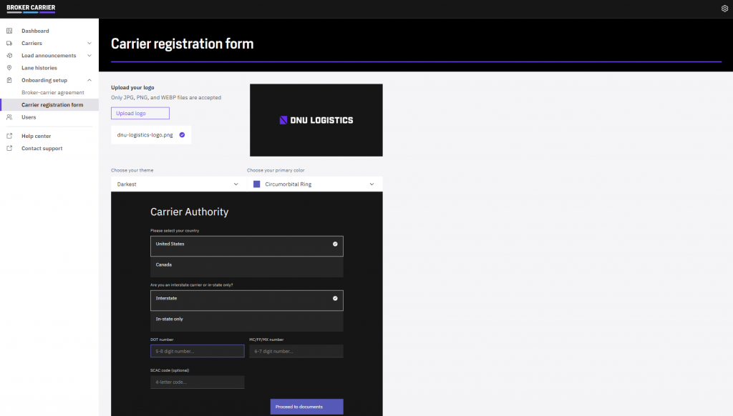Click the Load announcements icon
733x416 pixels.
[x=9, y=56]
